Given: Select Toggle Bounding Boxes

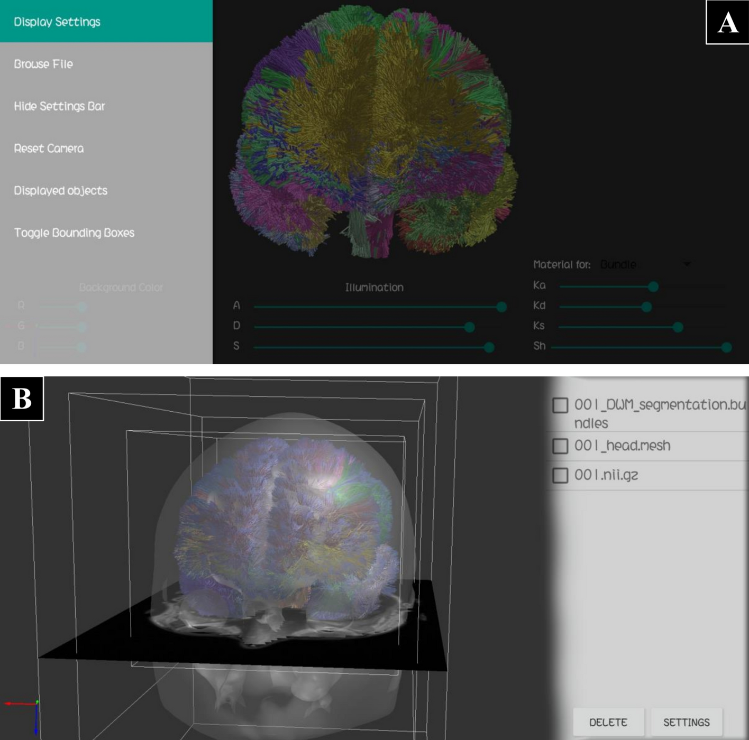Looking at the screenshot, I should pyautogui.click(x=106, y=233).
